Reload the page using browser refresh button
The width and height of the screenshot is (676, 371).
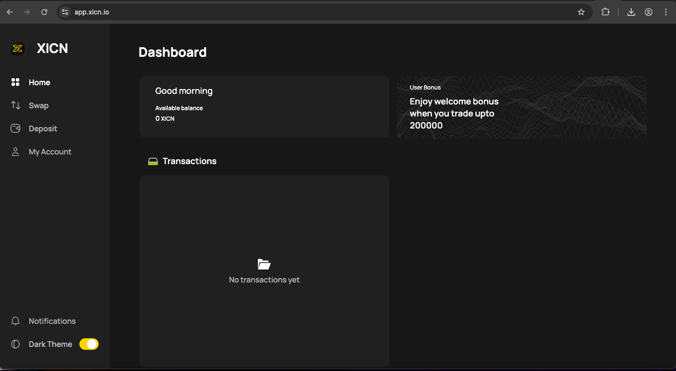tap(44, 12)
